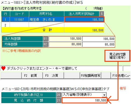
Task: Click the ダブルクリックまたはエンター message text
Action: 42,68
